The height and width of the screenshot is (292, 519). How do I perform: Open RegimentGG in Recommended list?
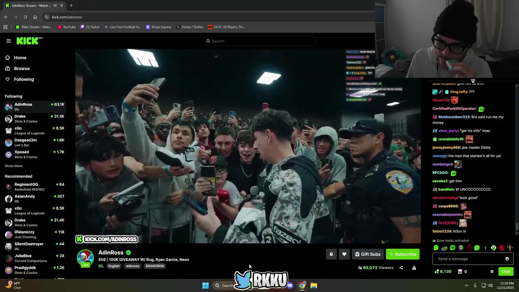tap(34, 187)
